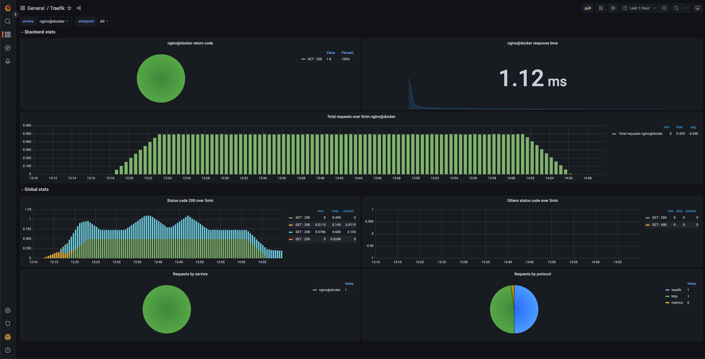Viewport: 705px width, 359px height.
Task: Open the entrypoint All dropdown
Action: [104, 21]
